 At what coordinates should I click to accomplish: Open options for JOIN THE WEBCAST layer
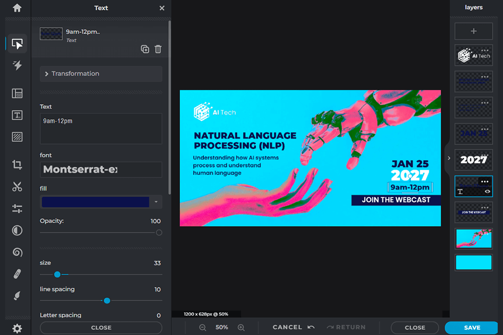point(485,207)
